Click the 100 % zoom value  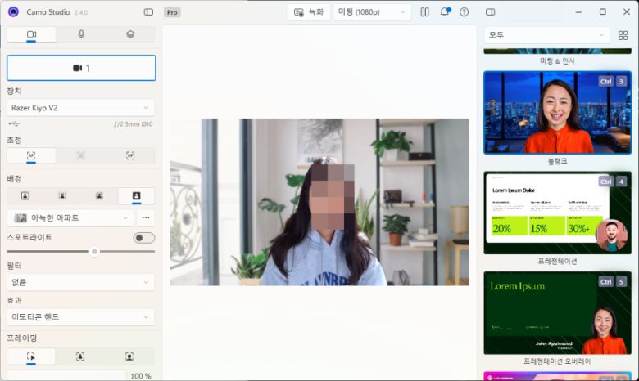141,376
